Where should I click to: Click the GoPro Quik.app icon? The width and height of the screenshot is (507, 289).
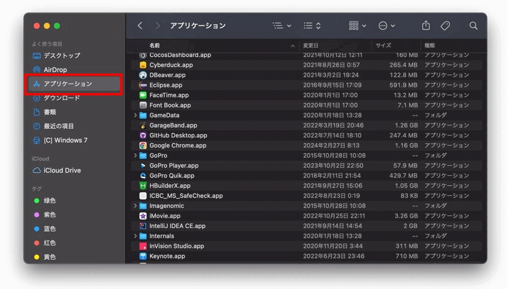click(143, 175)
